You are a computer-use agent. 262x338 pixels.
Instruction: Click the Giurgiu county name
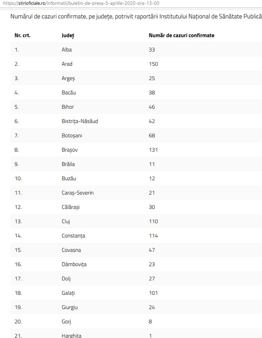click(x=70, y=307)
